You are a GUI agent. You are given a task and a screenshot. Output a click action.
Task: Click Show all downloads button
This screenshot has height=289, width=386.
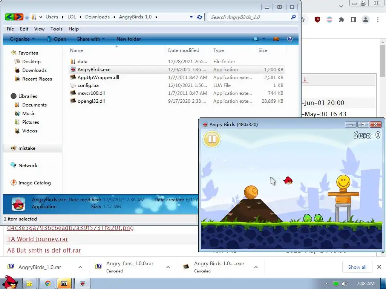357,267
